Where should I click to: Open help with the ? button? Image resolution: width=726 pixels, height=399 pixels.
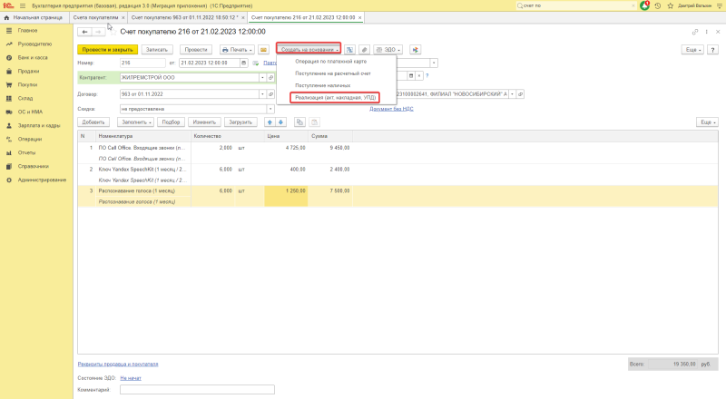click(x=712, y=50)
